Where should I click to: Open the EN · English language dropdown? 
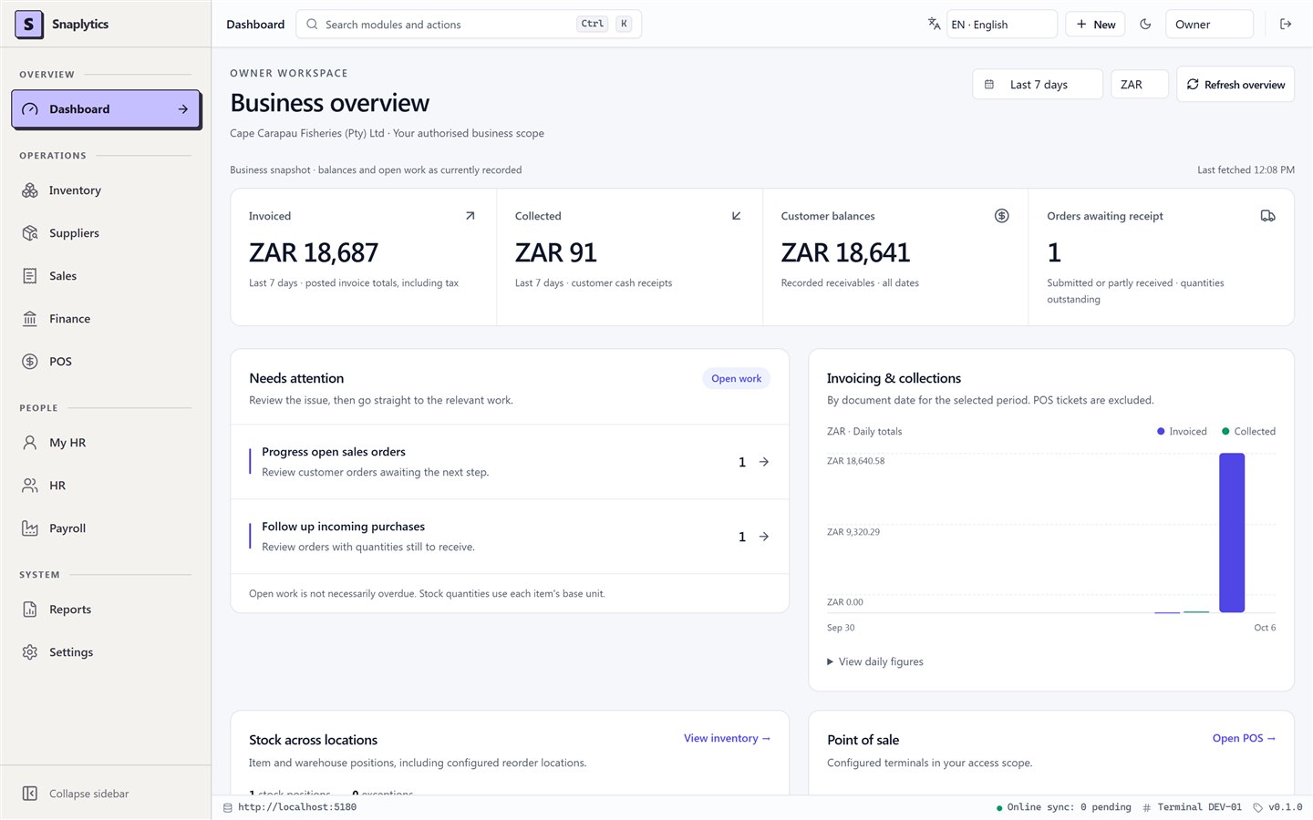point(1001,25)
